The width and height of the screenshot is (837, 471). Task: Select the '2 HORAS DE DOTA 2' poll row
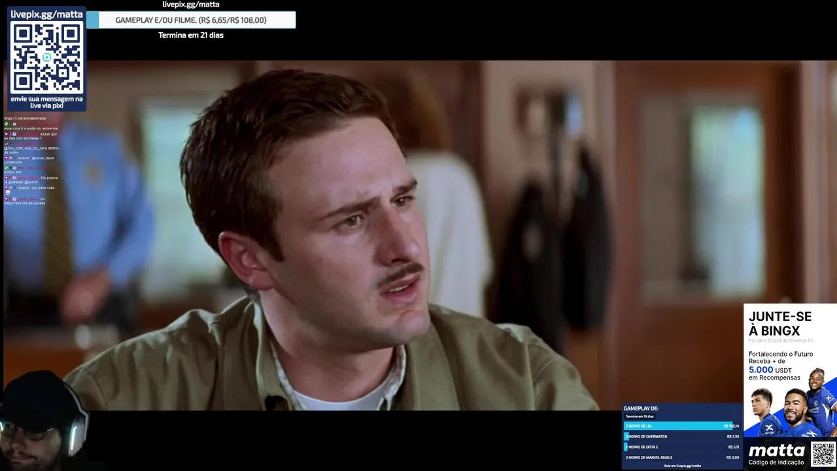click(682, 447)
